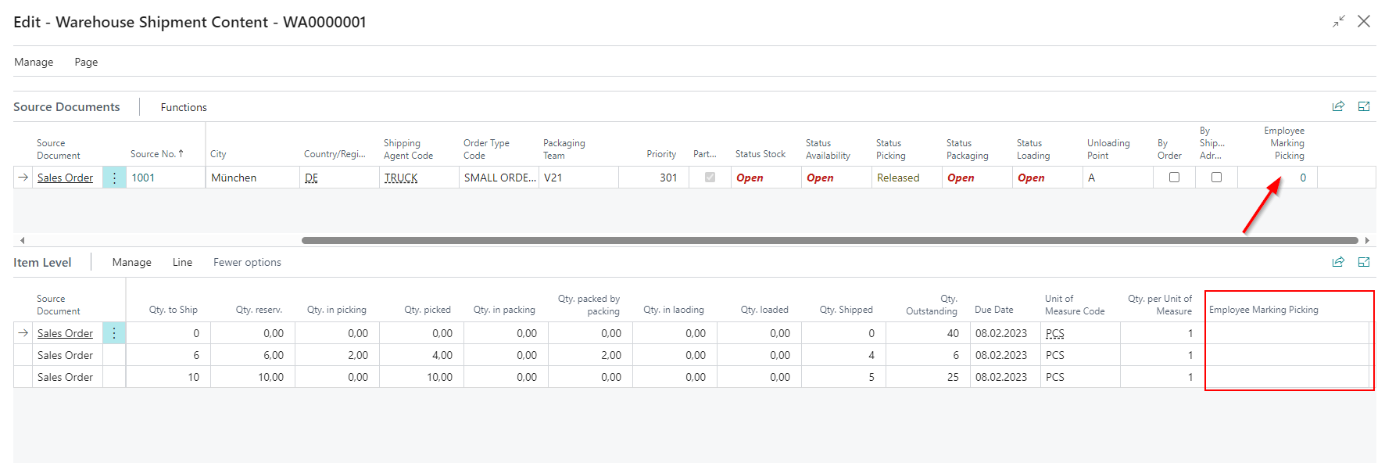Open row menu for Sales Order 1001
Screen dimensions: 1385x463
coord(114,178)
